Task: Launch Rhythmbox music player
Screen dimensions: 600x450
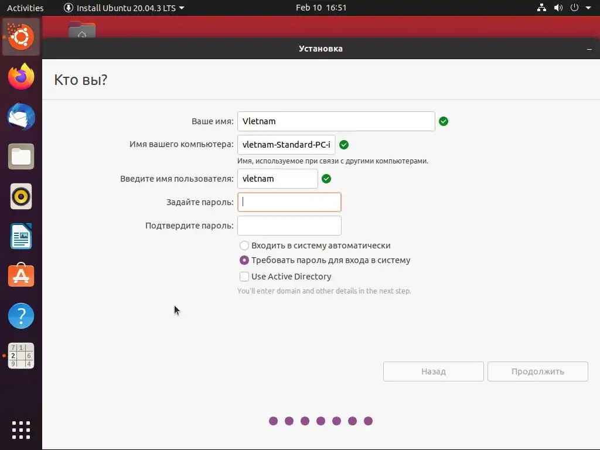Action: point(21,196)
